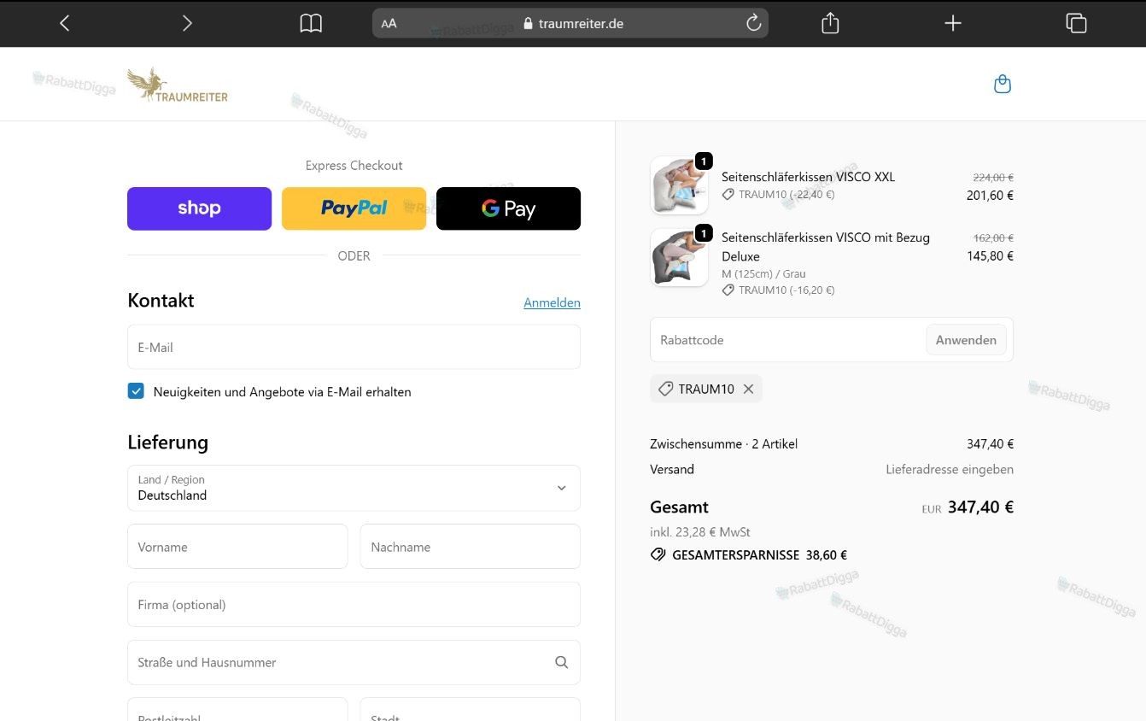The width and height of the screenshot is (1146, 721).
Task: Click the 201,60 € discounted price
Action: (990, 195)
